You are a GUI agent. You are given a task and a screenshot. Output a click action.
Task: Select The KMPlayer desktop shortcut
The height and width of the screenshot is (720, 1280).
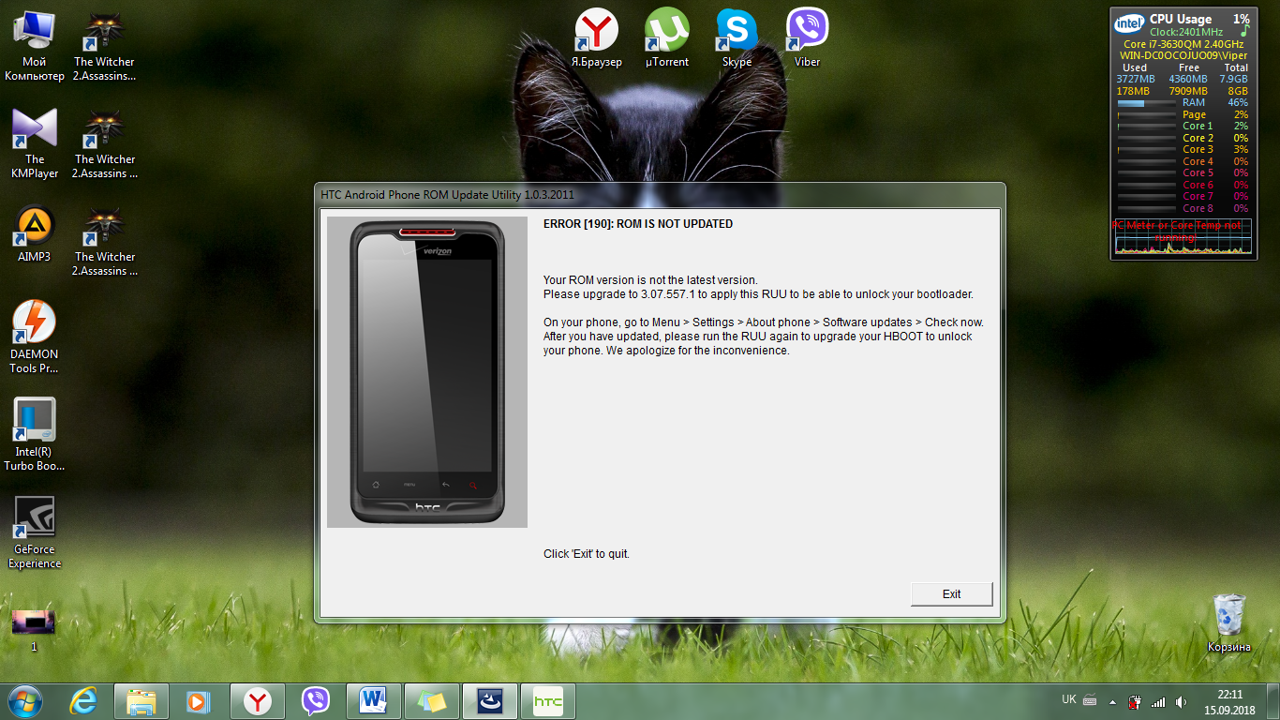(x=35, y=143)
